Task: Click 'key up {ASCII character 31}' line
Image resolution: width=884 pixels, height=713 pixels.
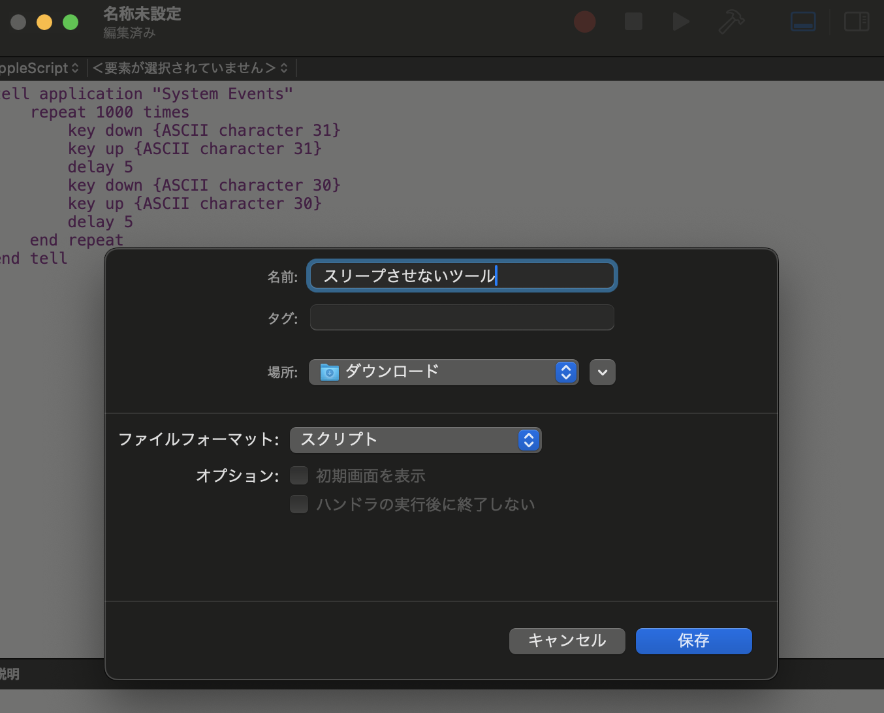Action: click(x=195, y=149)
